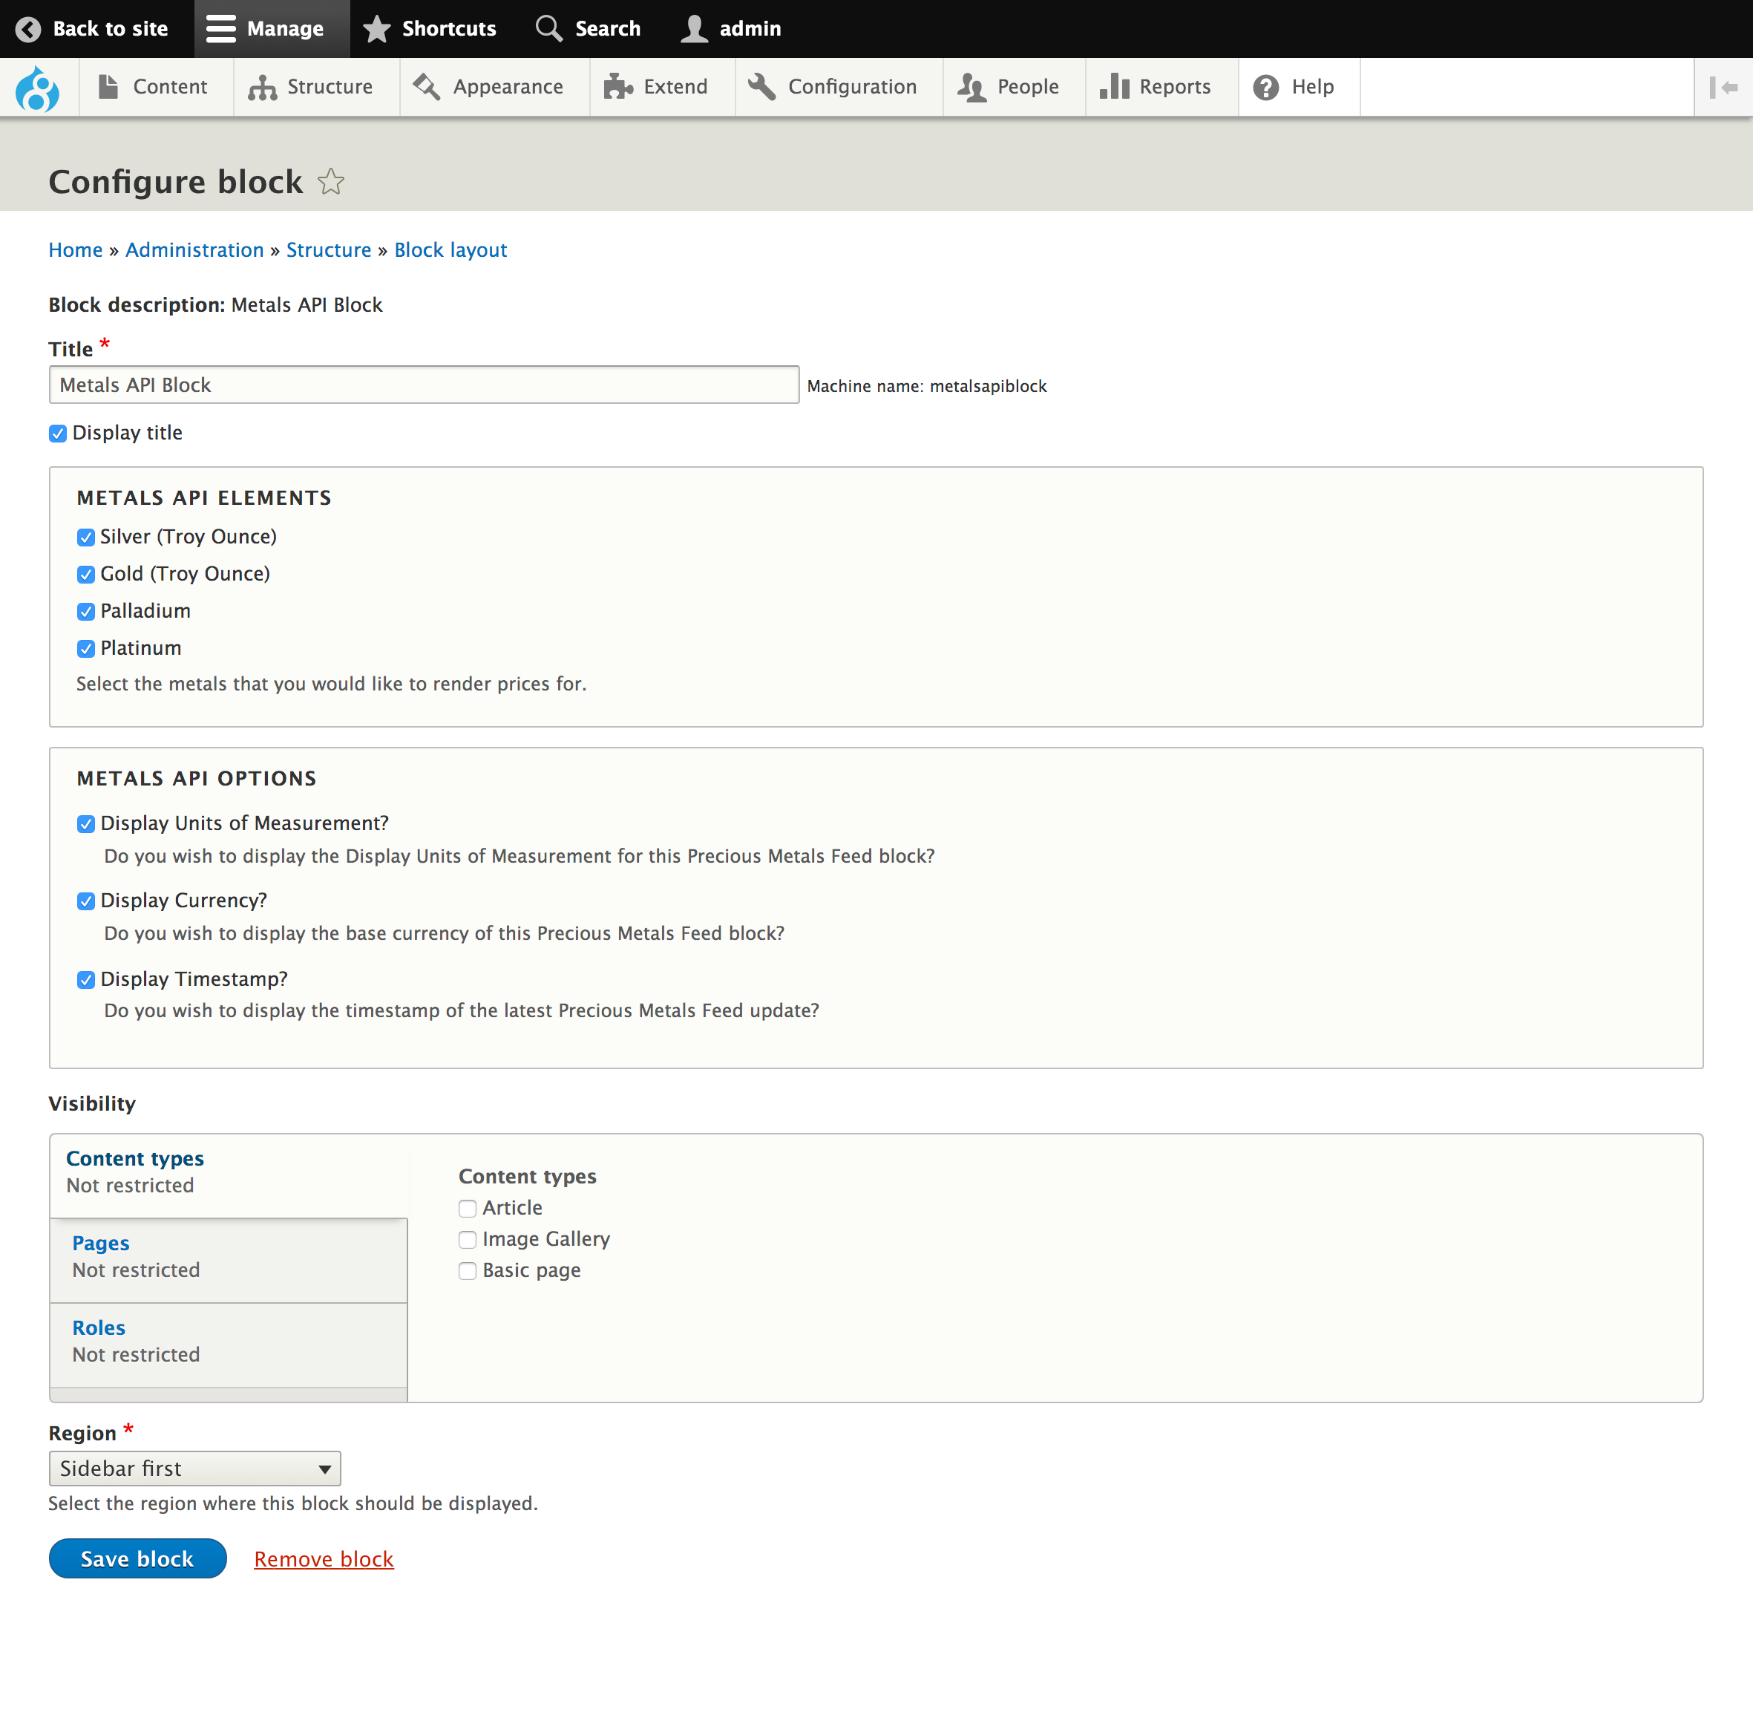Open the Shortcuts menu
This screenshot has width=1753, height=1718.
(430, 28)
